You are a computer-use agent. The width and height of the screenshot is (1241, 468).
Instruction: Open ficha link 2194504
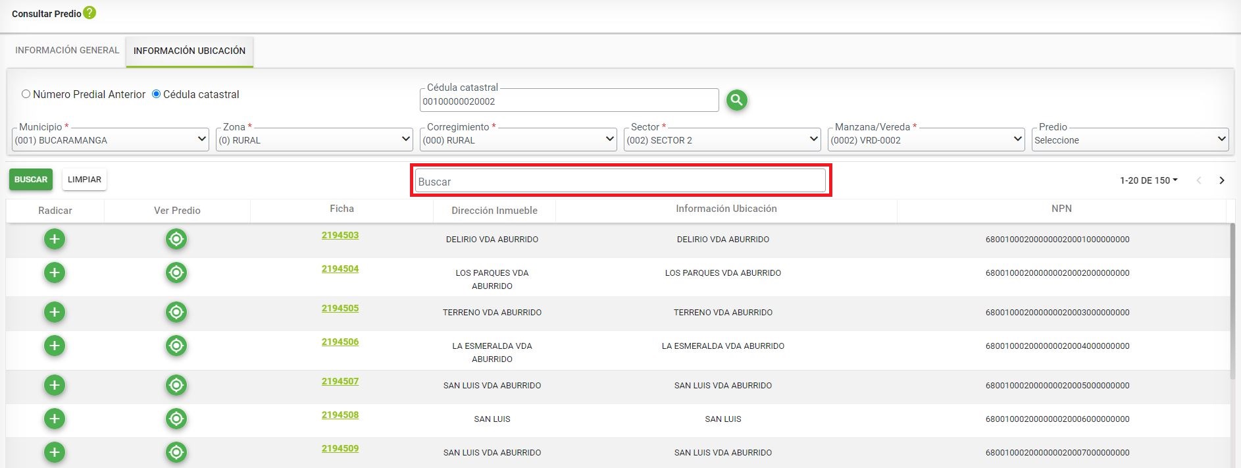coord(340,269)
